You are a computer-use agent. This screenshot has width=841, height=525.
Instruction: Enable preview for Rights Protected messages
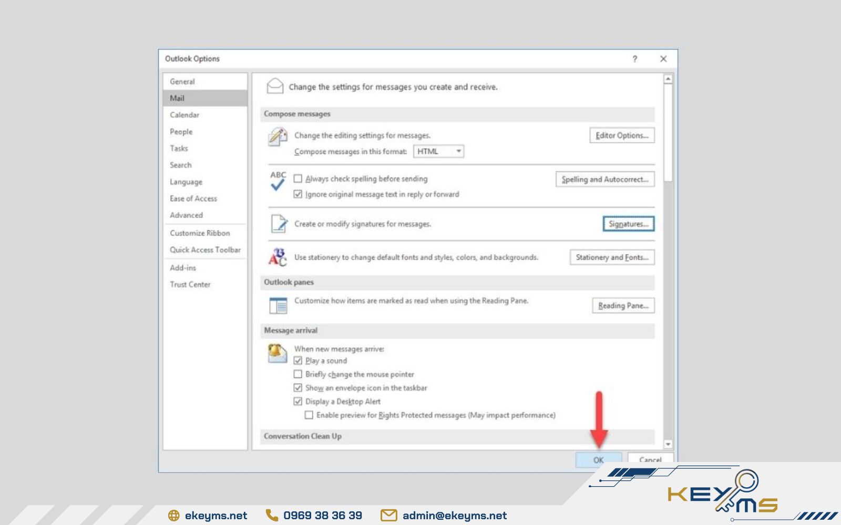[309, 415]
